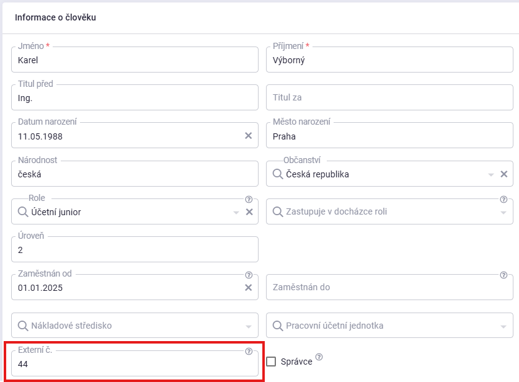Click the Jméno field containing Karel
519x382 pixels.
tap(135, 60)
